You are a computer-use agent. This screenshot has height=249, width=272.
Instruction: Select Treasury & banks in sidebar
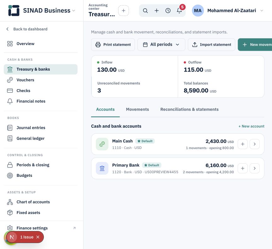coord(41,69)
